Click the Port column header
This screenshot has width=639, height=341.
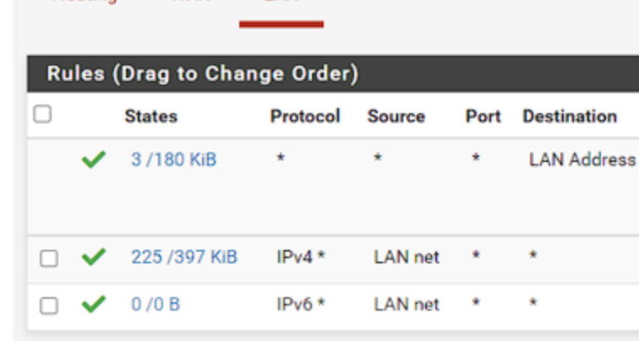click(483, 116)
